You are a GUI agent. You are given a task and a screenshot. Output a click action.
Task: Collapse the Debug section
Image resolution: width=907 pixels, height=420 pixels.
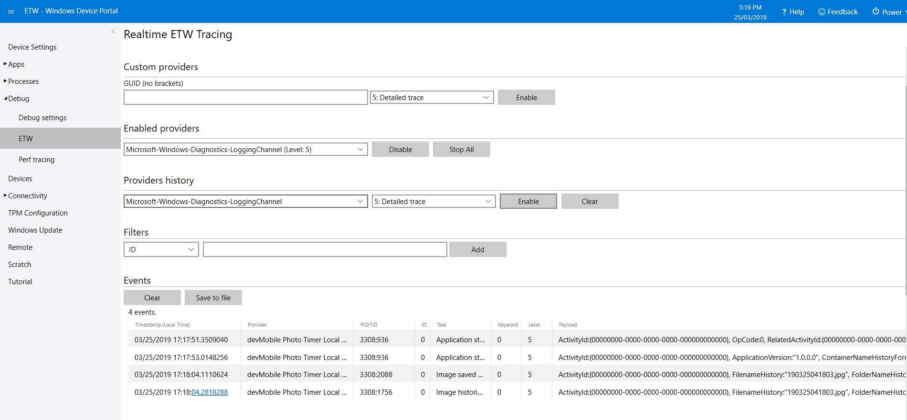point(6,99)
